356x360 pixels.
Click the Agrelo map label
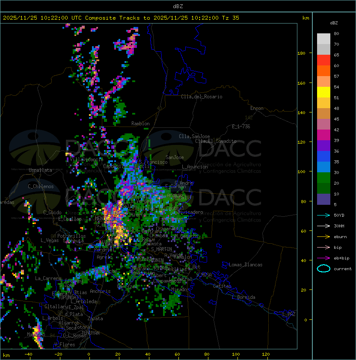[104, 257]
